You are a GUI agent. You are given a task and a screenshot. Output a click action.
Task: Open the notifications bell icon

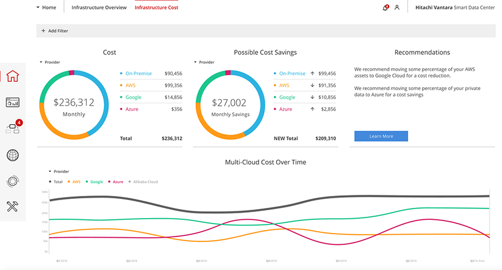385,8
